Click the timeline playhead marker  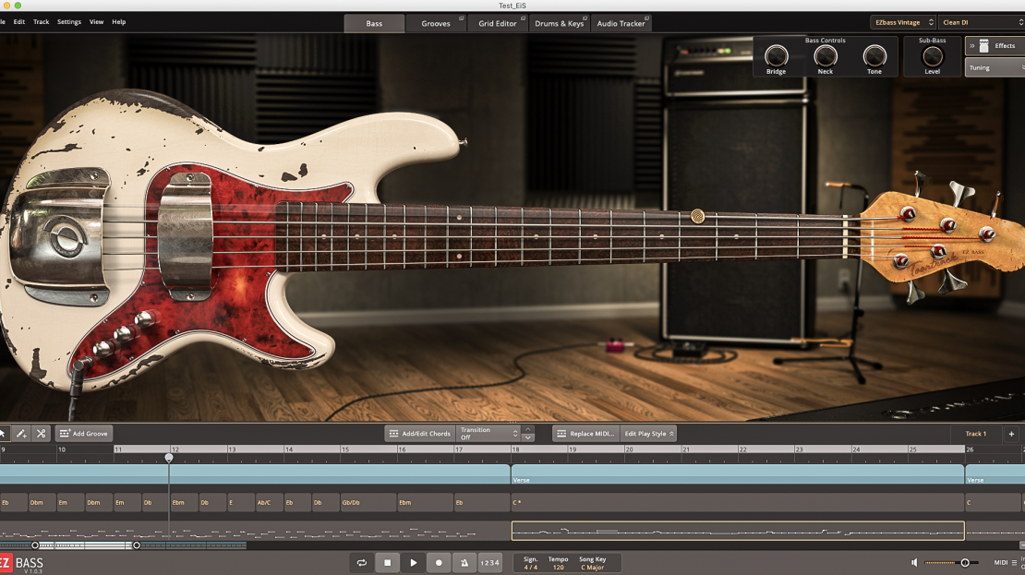[x=169, y=458]
